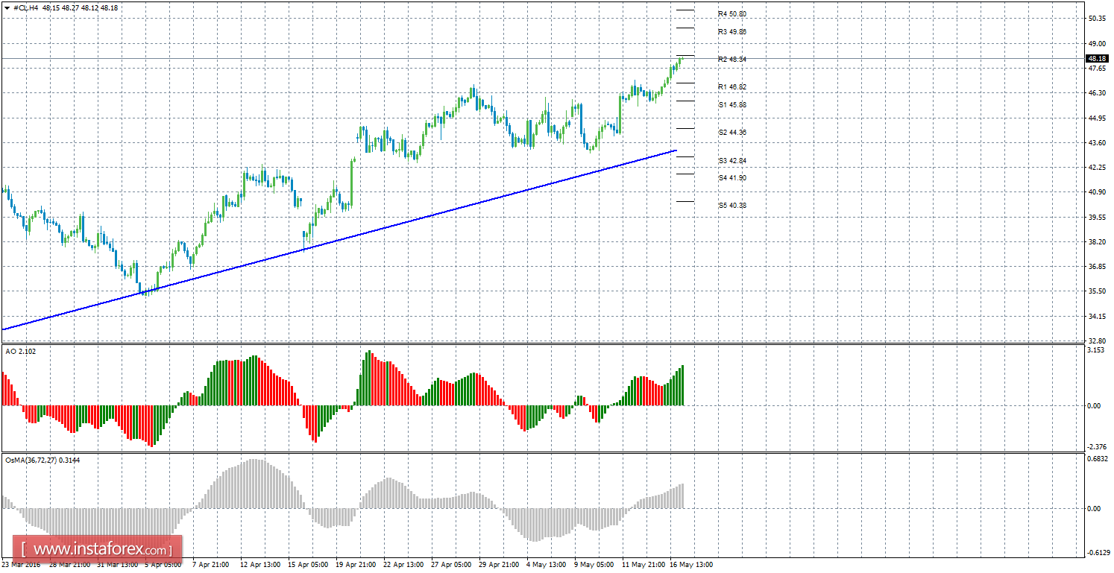Click the 36.85 price scale value
Viewport: 1114px width, 573px height.
(1096, 267)
